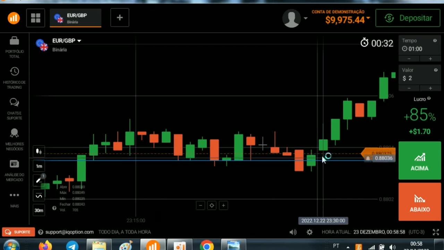Decrease the Valor amount with minus
The width and height of the screenshot is (444, 250).
pyautogui.click(x=409, y=88)
